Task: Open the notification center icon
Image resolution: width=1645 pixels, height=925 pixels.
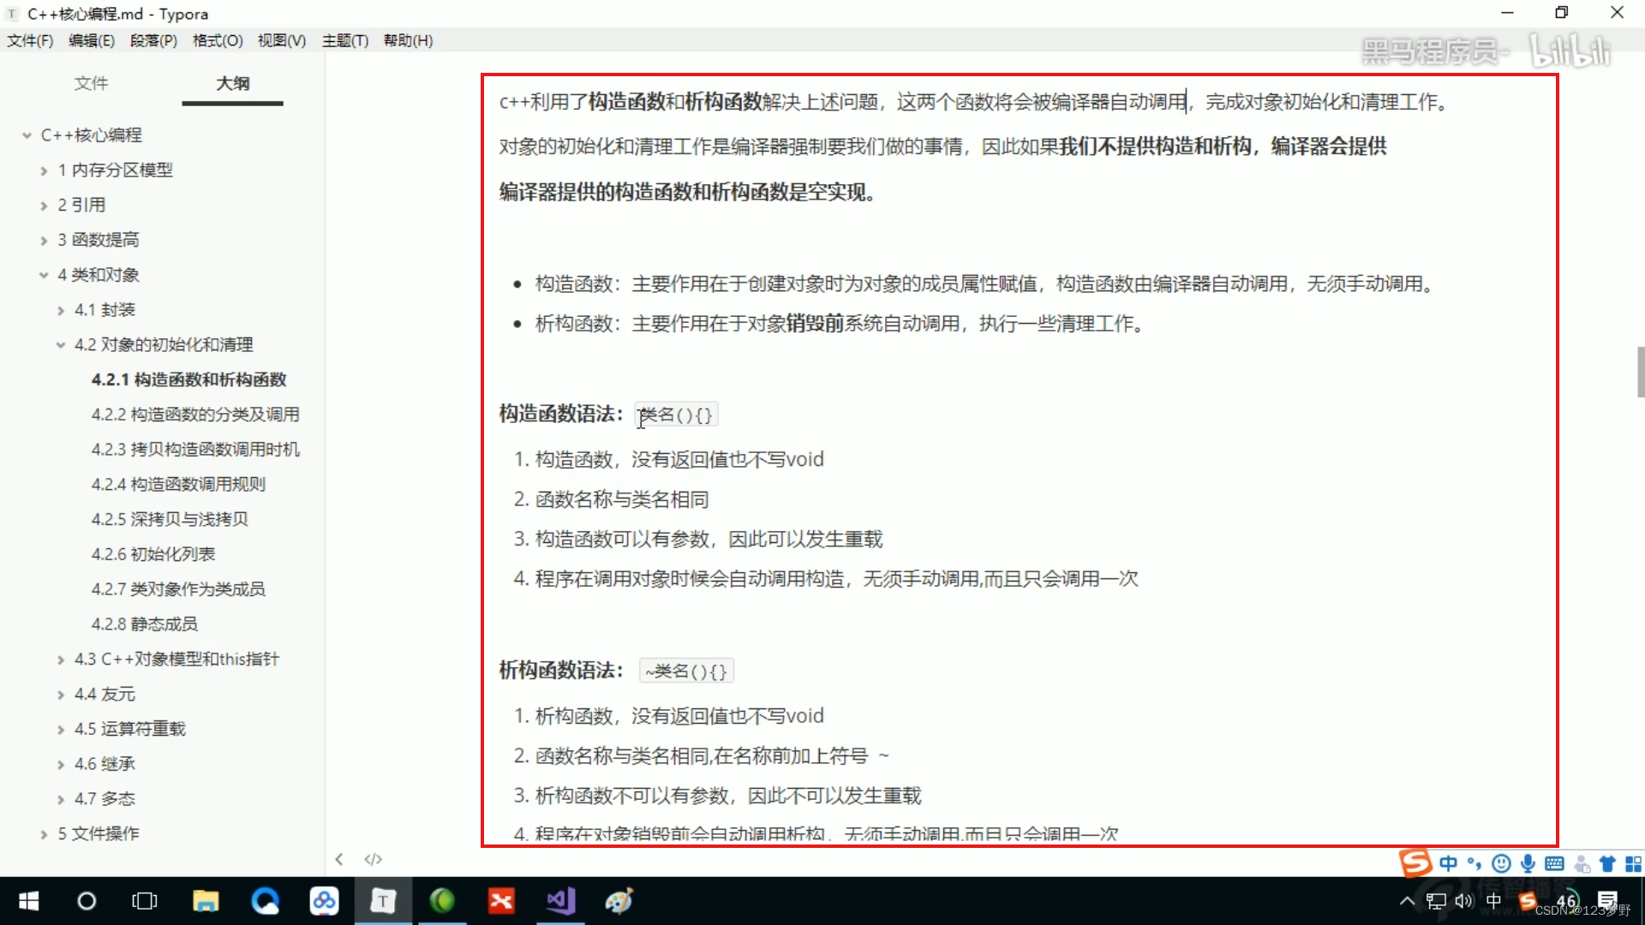Action: tap(1607, 901)
